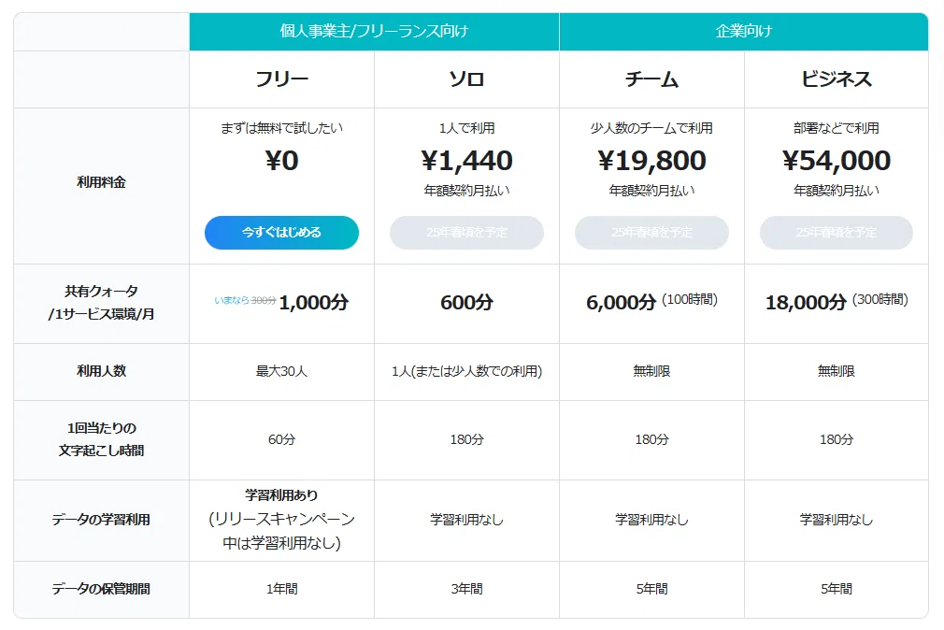Click the 18,000分 quota value
944x630 pixels.
click(x=806, y=302)
